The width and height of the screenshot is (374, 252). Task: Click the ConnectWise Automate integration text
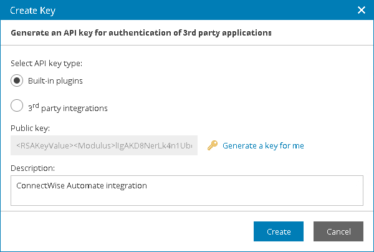tap(81, 185)
